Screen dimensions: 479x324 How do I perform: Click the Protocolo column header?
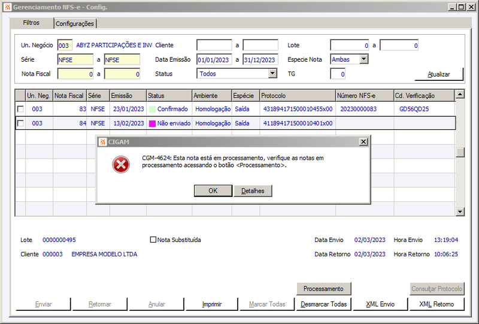298,96
